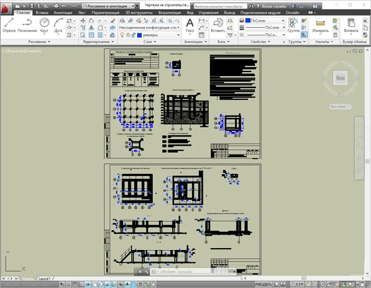Click the Вставить block insert button

[218, 26]
